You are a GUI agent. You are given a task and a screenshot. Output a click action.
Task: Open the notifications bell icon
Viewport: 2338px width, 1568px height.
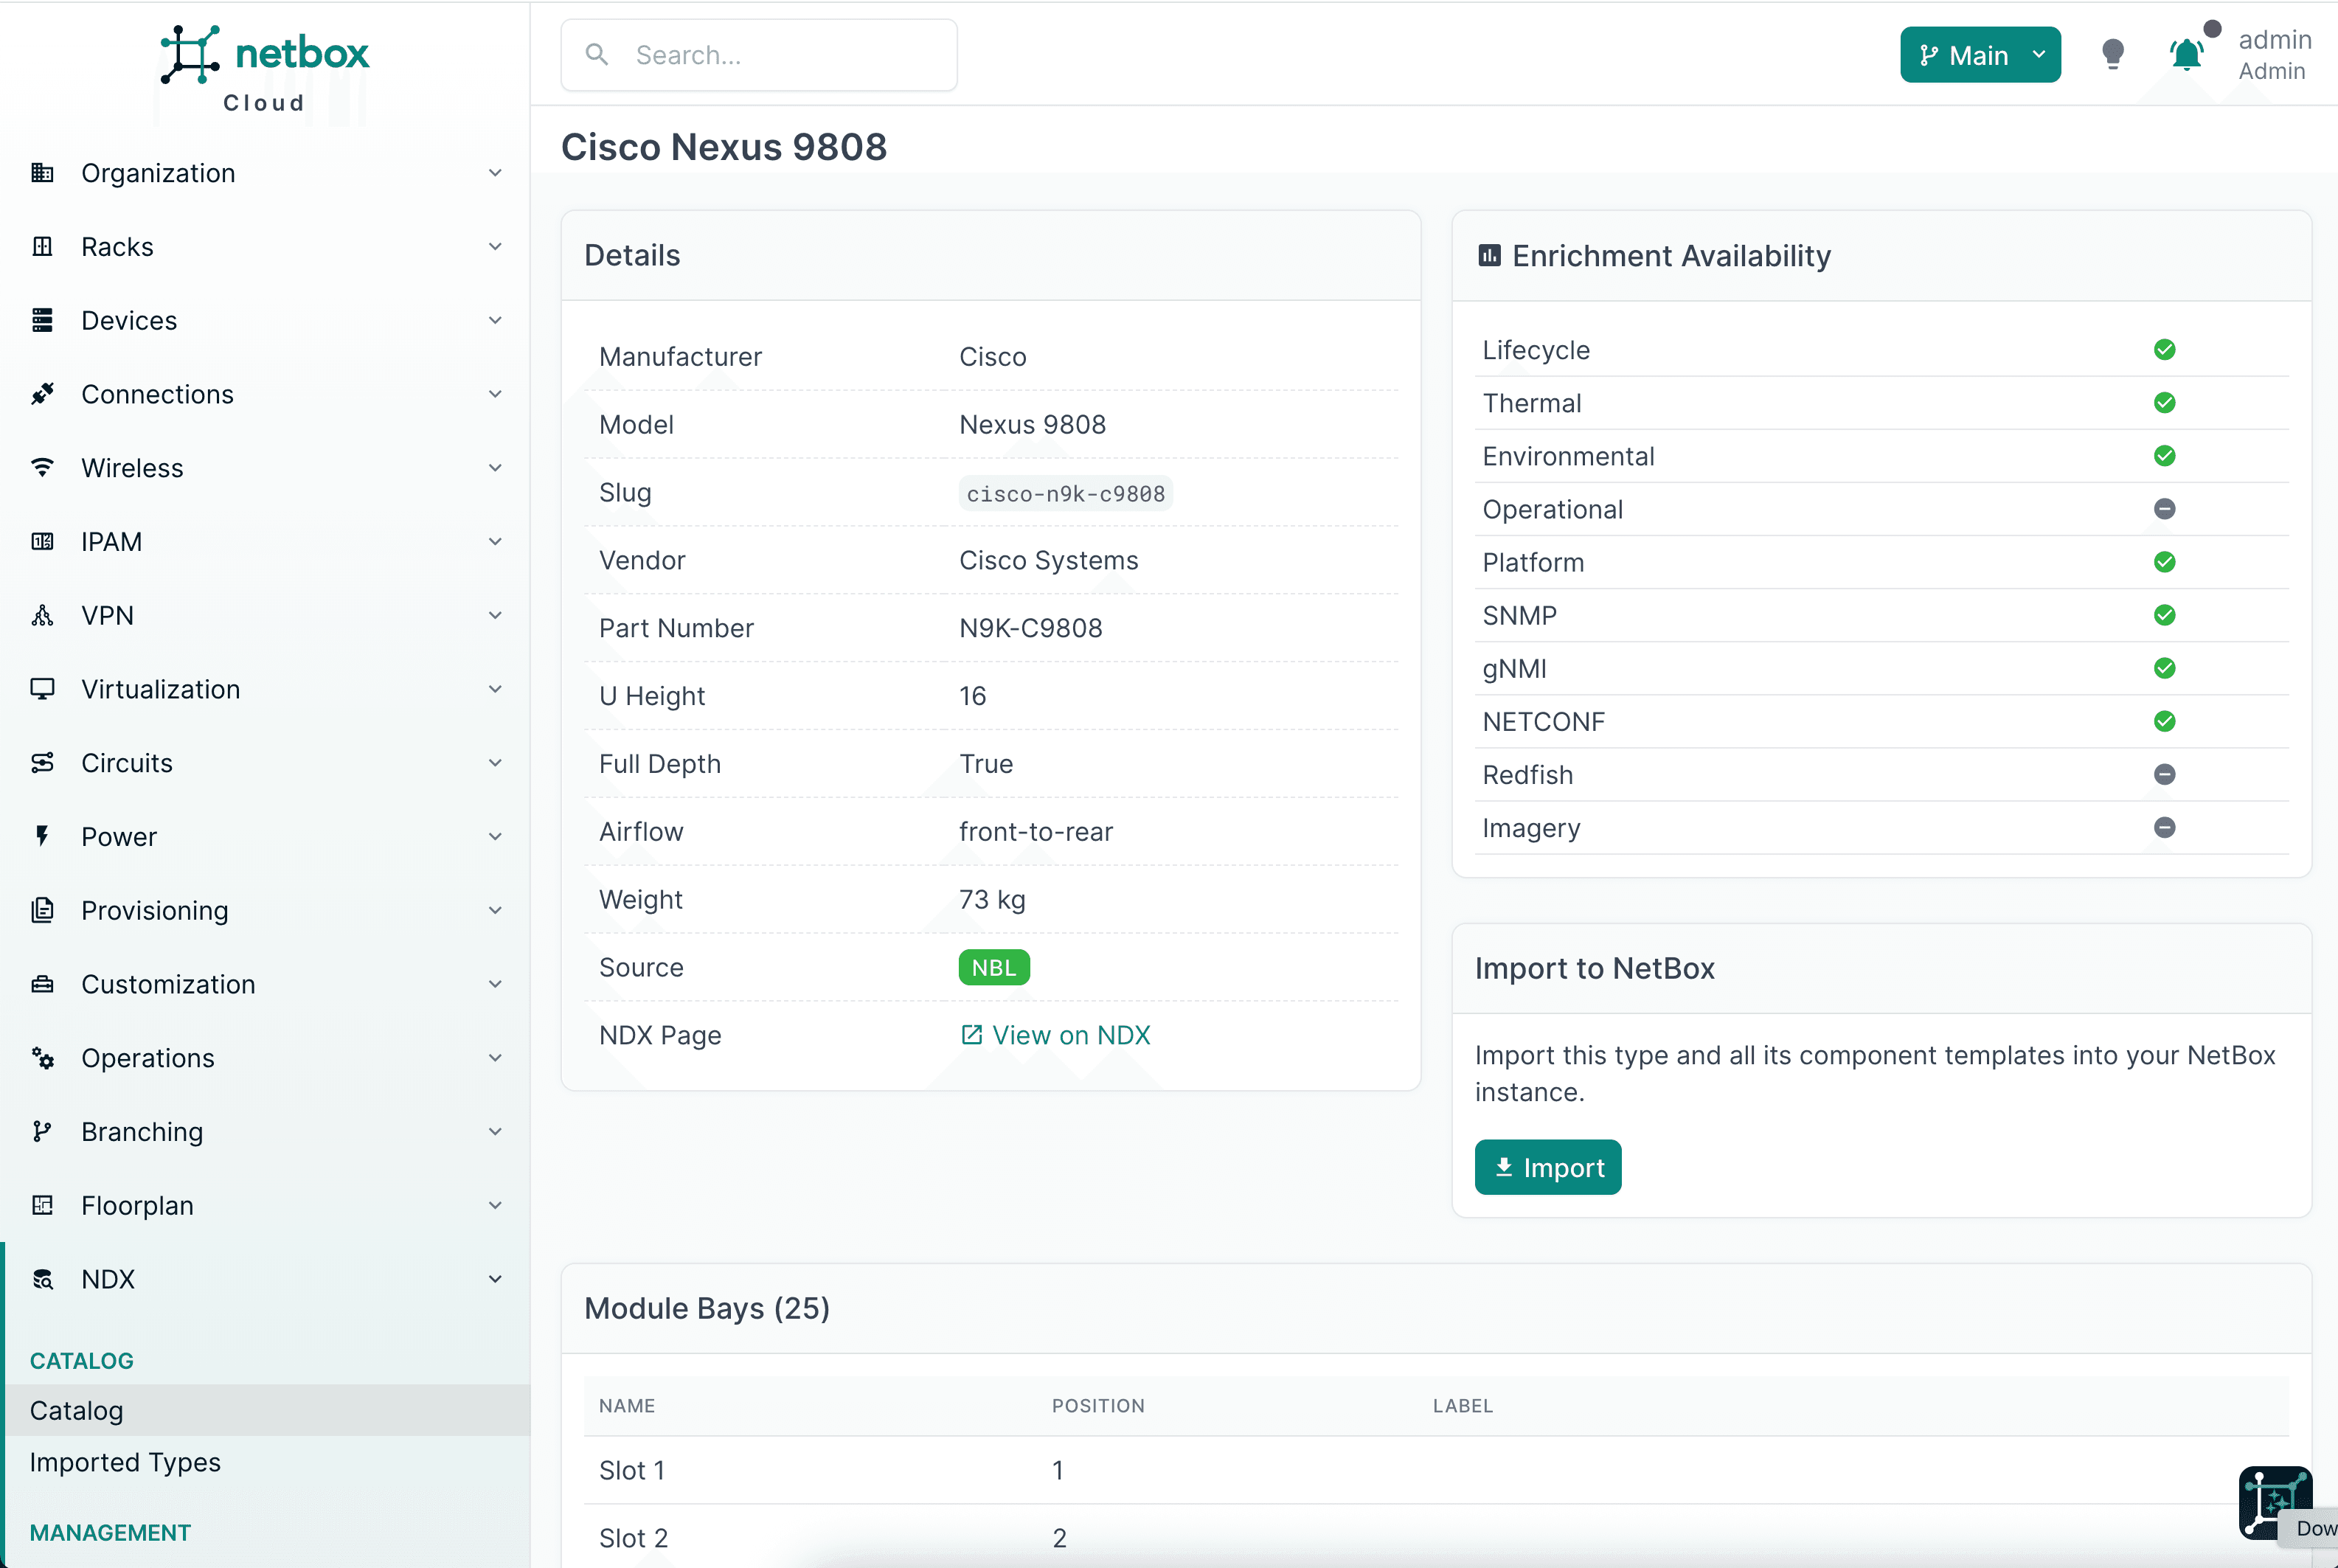click(x=2187, y=54)
